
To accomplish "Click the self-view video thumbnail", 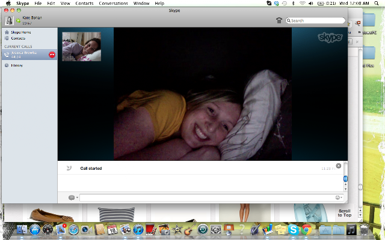I will pos(82,47).
